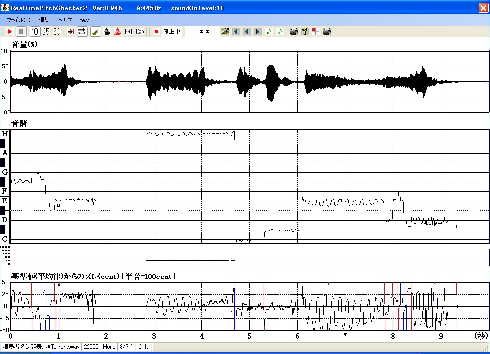Screen dimensions: 490x354
Task: Click the red person silhouette icon
Action: [118, 32]
